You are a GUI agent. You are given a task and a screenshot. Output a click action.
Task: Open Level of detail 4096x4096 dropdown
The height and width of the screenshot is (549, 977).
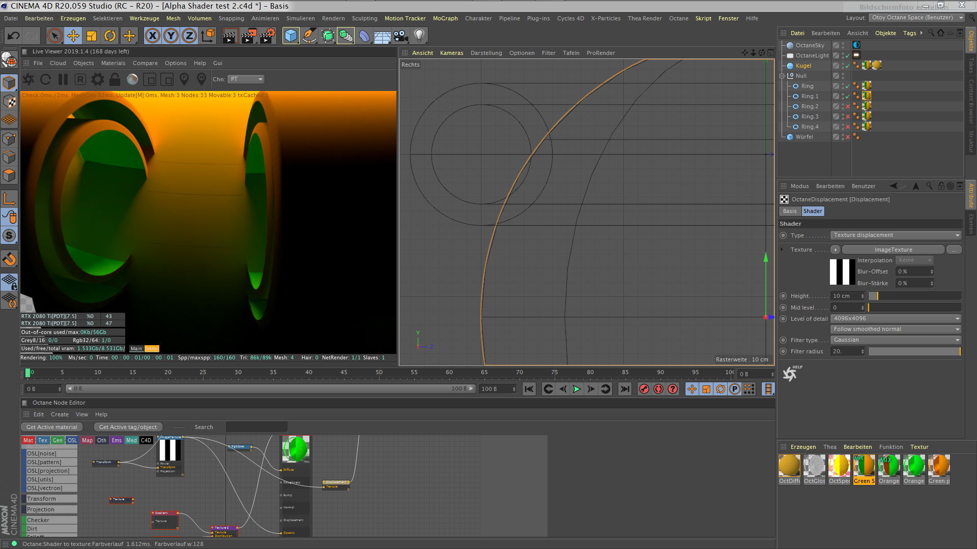tap(896, 319)
